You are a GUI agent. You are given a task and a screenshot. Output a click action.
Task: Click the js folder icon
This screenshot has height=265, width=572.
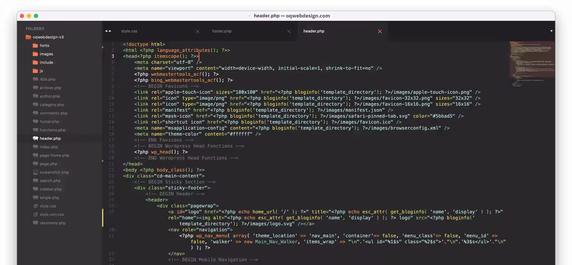point(35,71)
